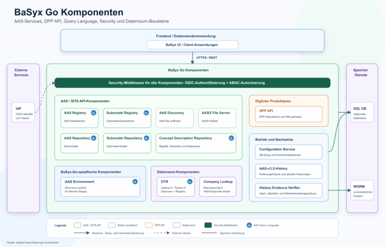
Task: Select the AAS Discovery box
Action: pyautogui.click(x=174, y=118)
